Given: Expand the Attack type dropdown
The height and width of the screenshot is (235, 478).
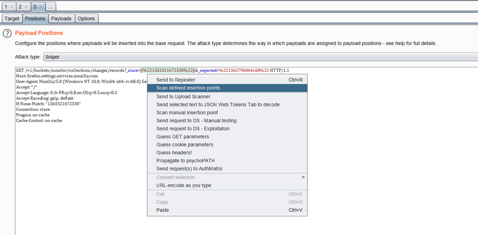Looking at the screenshot, I should click(x=260, y=57).
